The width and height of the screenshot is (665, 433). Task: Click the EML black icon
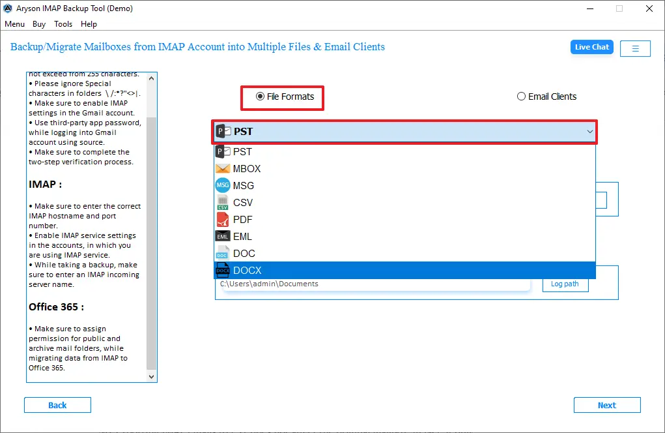pos(223,237)
